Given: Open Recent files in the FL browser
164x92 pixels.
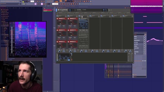Looking at the screenshot, I should tap(4, 11).
